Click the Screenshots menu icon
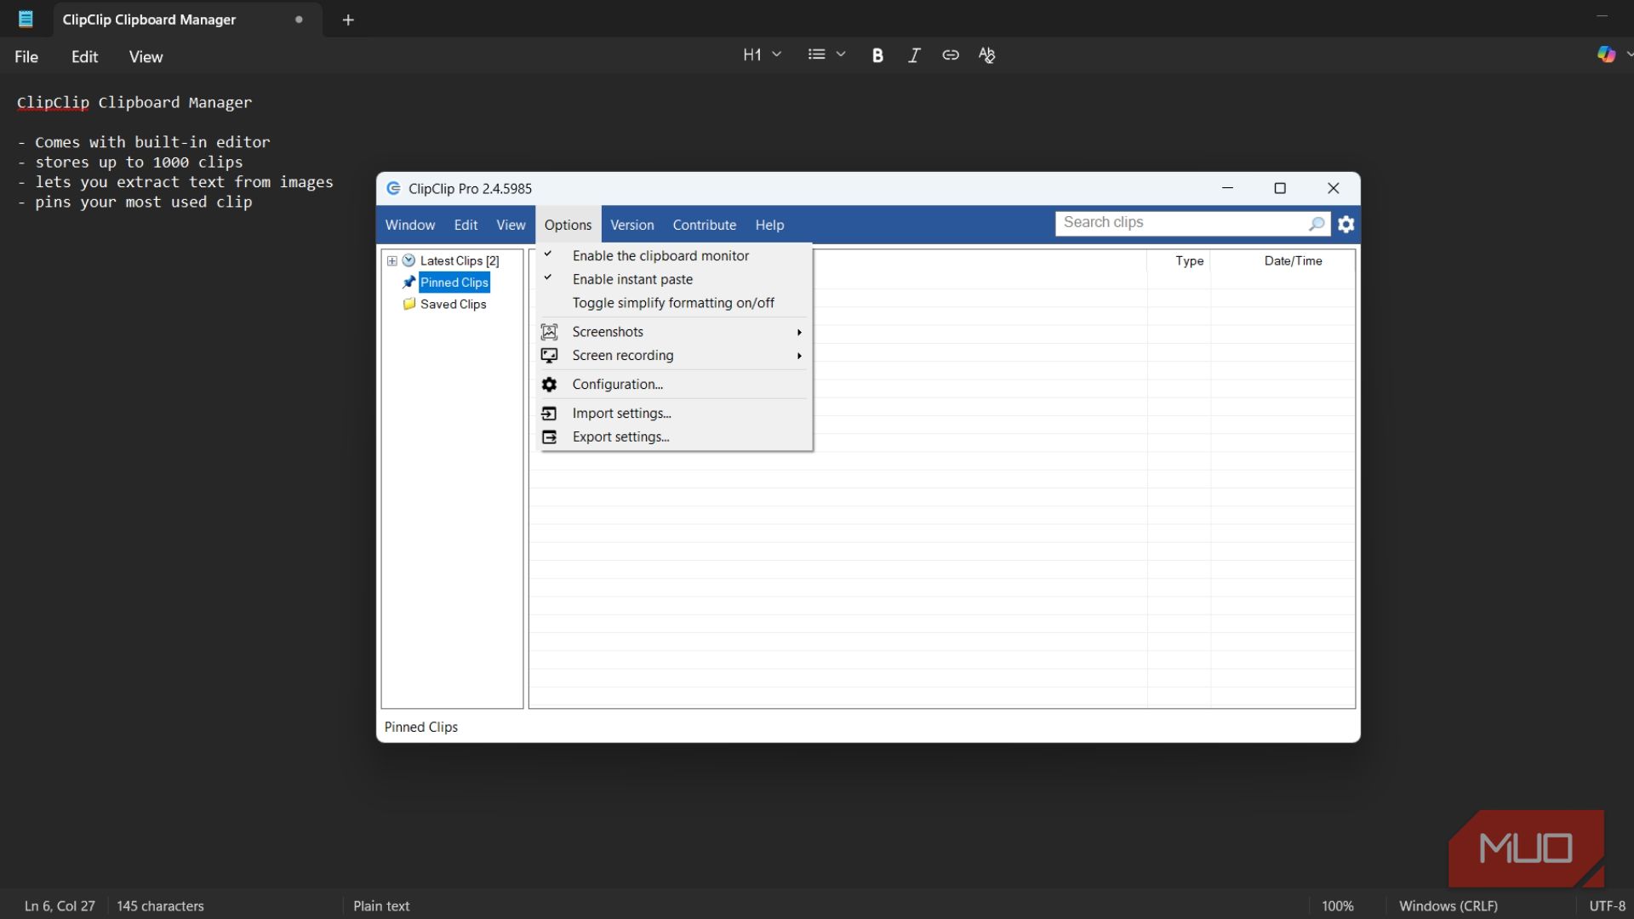This screenshot has width=1634, height=919. [550, 332]
